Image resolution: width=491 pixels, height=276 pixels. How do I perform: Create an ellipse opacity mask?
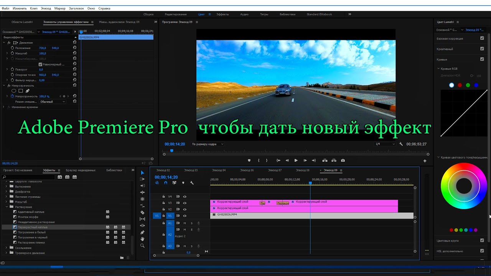pos(14,91)
